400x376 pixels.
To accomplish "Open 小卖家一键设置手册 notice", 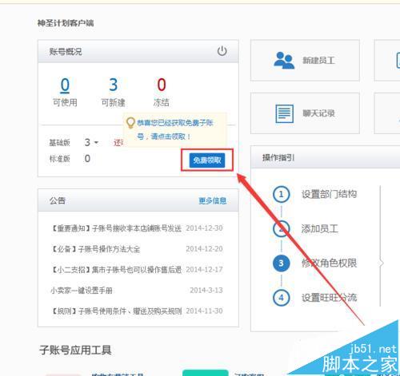I will (x=82, y=291).
